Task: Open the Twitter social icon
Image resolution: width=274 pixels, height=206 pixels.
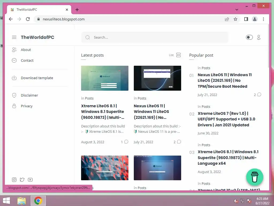Action: 22,180
